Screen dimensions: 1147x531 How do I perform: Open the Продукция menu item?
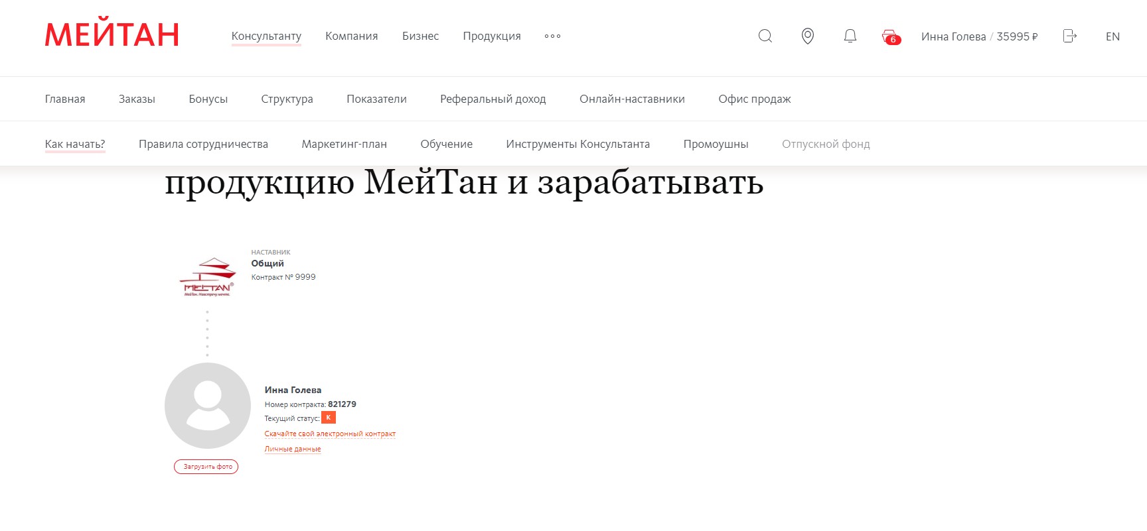pyautogui.click(x=491, y=36)
